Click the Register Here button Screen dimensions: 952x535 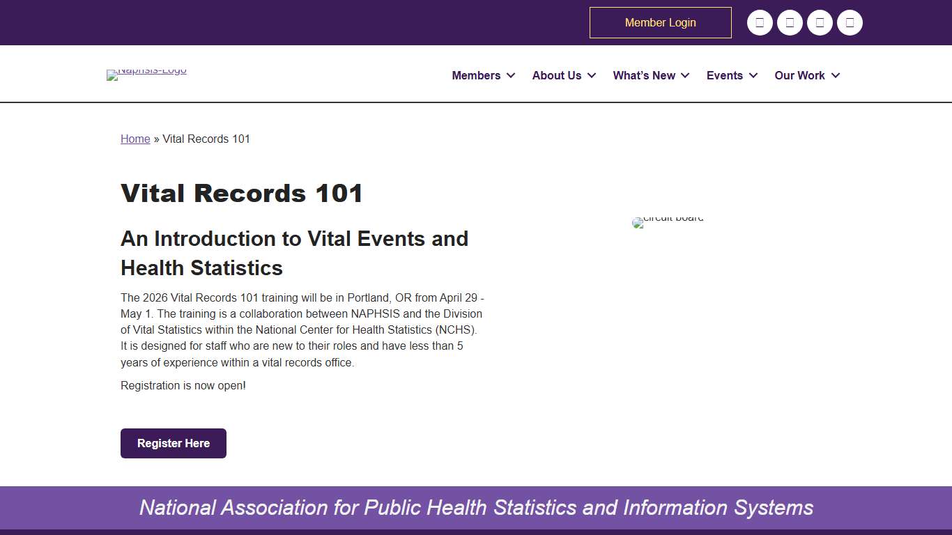(x=173, y=443)
